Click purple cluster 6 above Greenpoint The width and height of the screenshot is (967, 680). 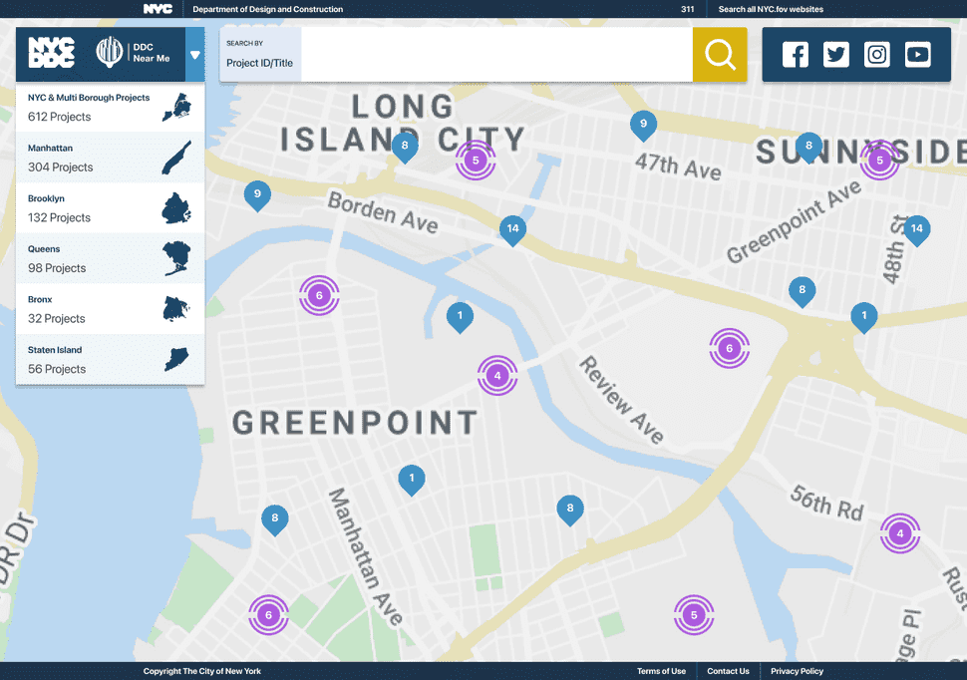coord(319,295)
